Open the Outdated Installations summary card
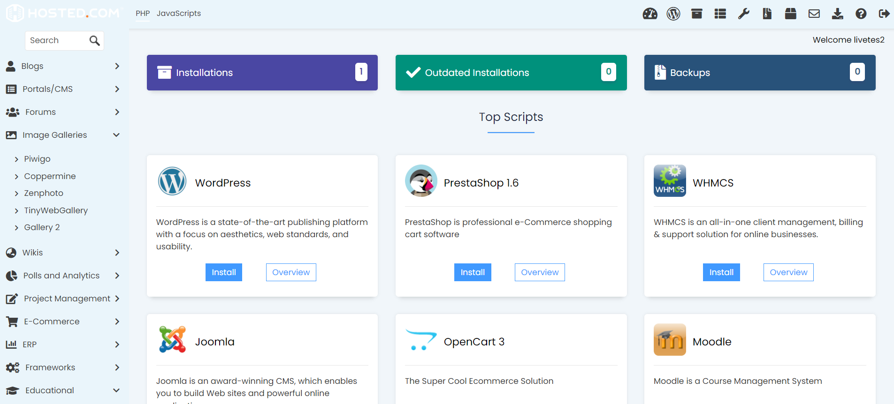 coord(511,73)
